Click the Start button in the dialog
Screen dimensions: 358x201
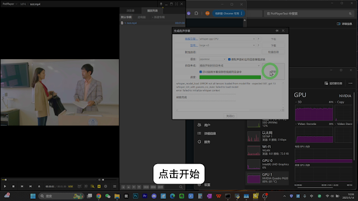click(273, 71)
